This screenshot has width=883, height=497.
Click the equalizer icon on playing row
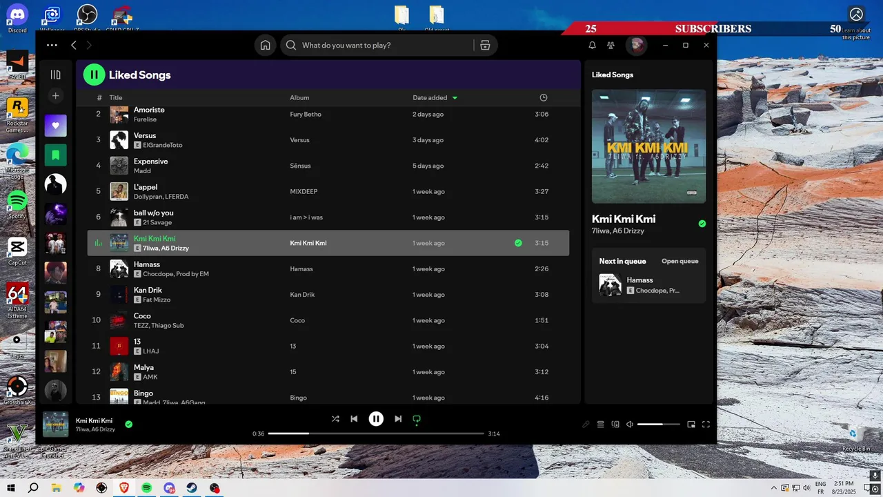[x=98, y=243]
